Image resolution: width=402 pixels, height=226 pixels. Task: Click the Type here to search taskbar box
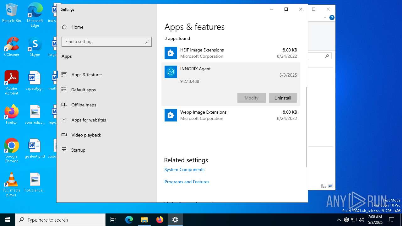pos(60,220)
